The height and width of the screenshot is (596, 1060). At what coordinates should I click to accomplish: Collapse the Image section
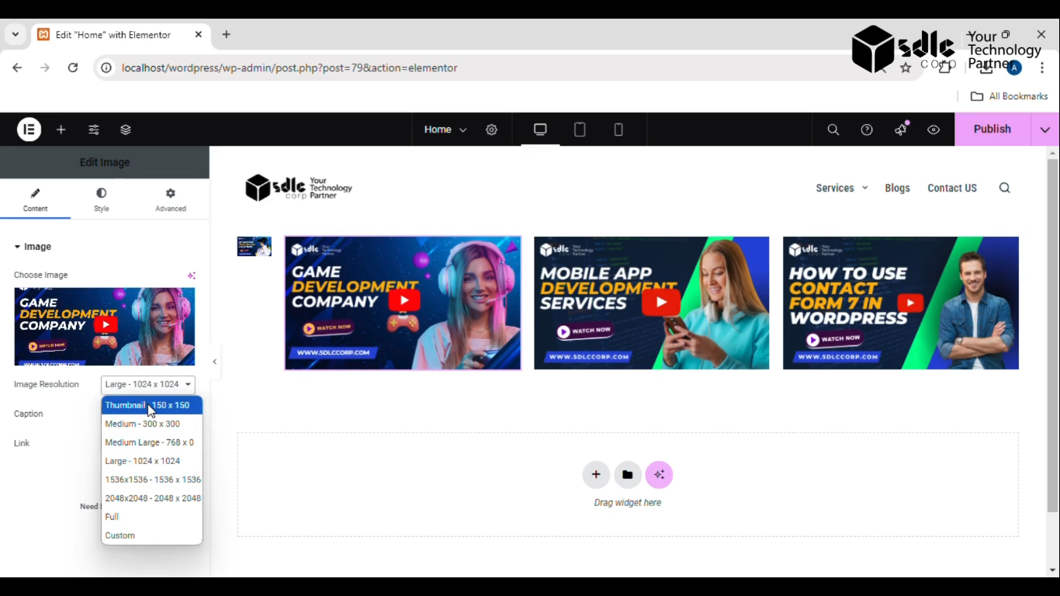33,247
